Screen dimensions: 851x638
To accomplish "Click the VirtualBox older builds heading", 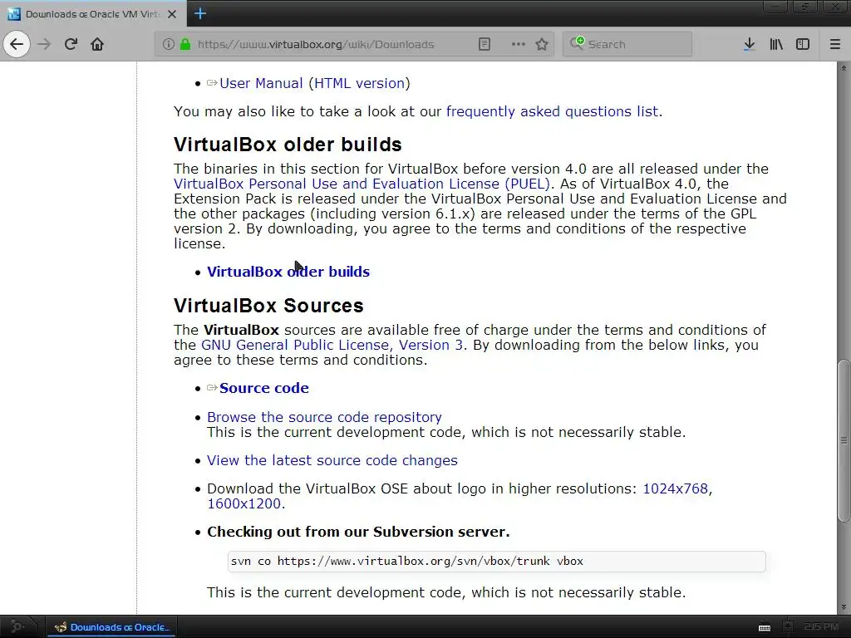I will pos(288,145).
